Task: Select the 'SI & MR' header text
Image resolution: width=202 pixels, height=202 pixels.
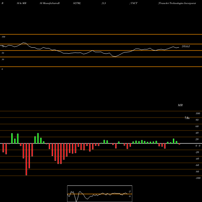Action: coord(21,3)
